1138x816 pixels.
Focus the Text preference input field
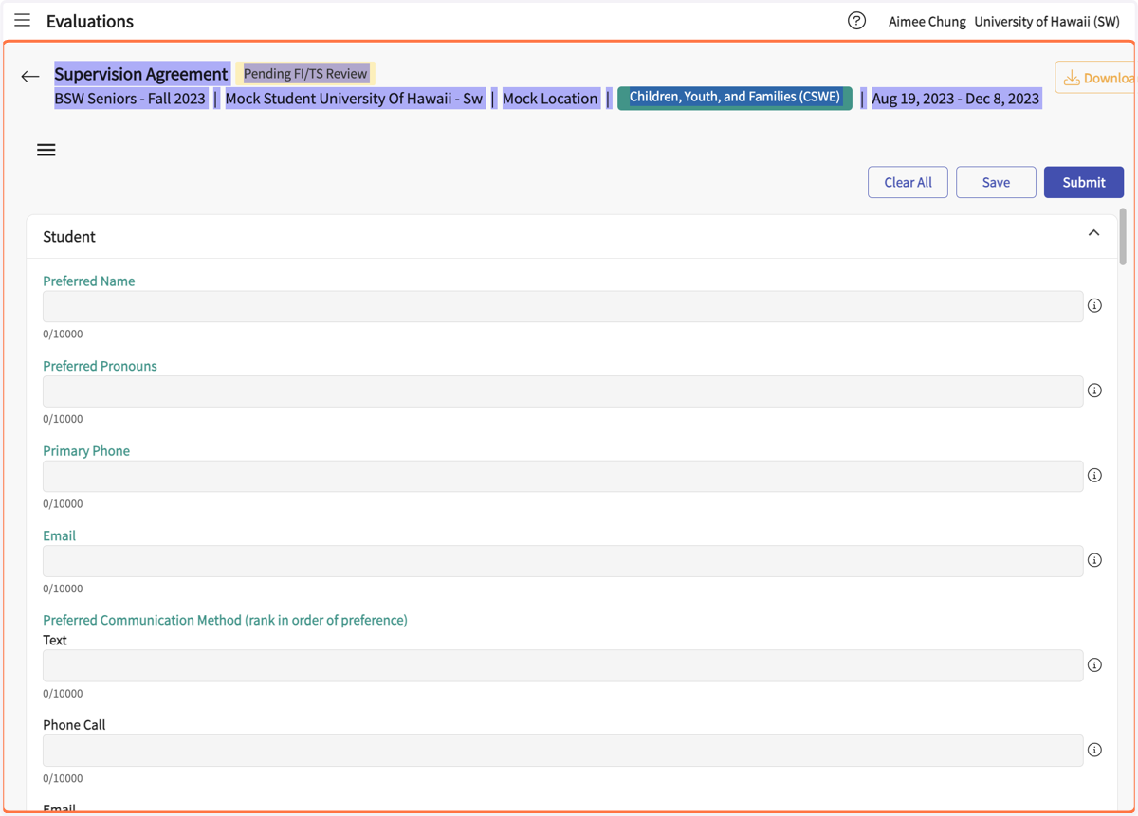(562, 665)
